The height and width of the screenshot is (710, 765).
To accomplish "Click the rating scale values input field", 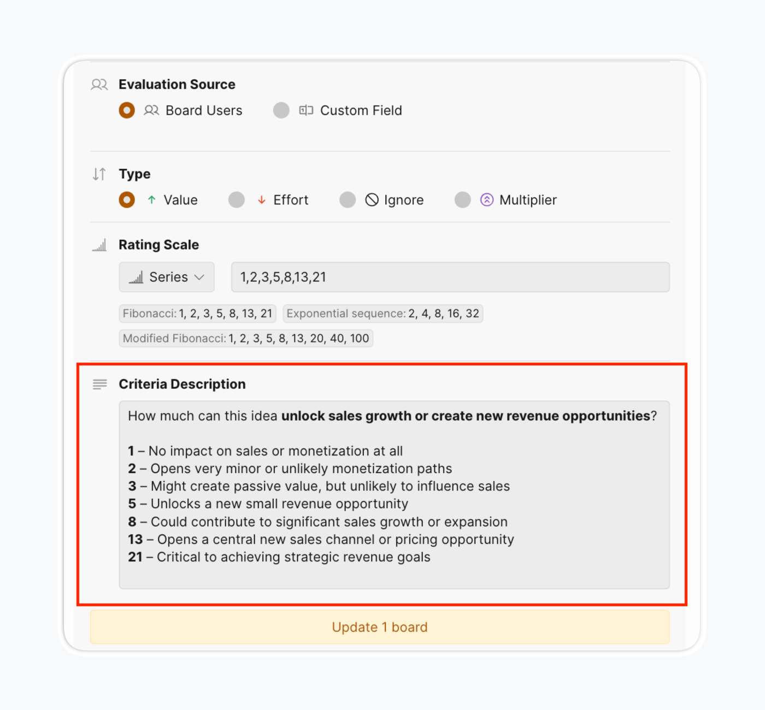I will click(x=450, y=277).
